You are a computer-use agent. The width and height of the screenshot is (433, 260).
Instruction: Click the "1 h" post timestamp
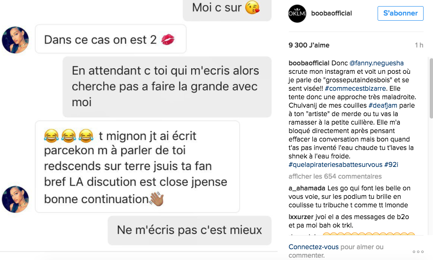[x=419, y=45]
